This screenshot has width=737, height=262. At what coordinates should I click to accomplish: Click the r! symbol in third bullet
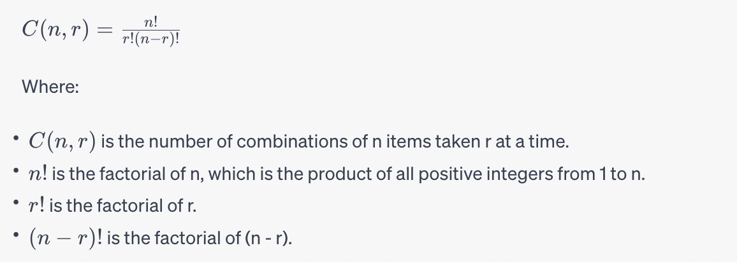(37, 205)
